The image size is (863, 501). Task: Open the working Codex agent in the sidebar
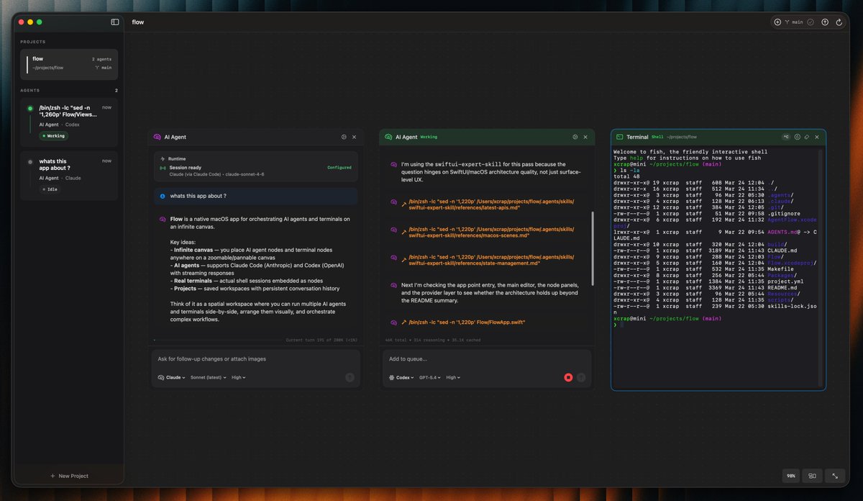pos(69,123)
